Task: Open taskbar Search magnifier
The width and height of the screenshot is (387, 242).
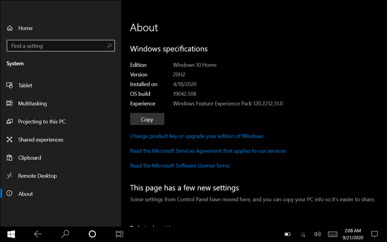Action: 65,234
